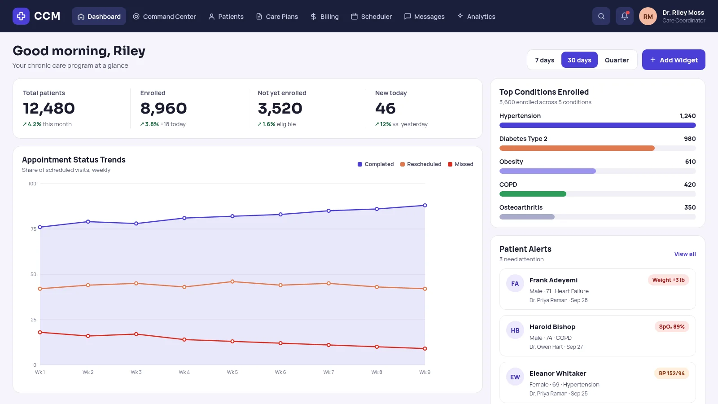Screen dimensions: 718x404
Task: Select the 7 days range
Action: [544, 60]
